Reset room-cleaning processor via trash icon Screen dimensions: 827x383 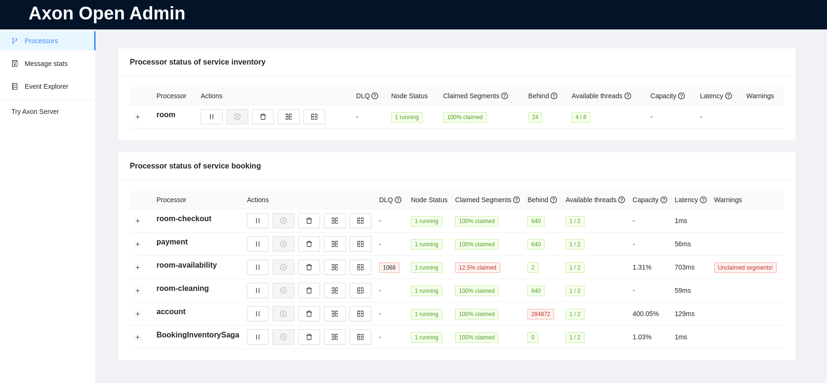[309, 290]
